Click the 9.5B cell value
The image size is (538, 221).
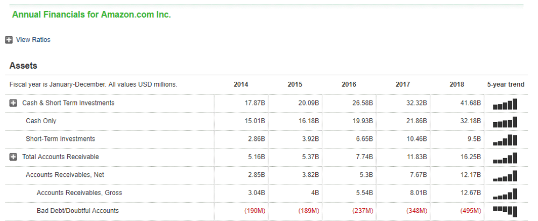point(474,139)
